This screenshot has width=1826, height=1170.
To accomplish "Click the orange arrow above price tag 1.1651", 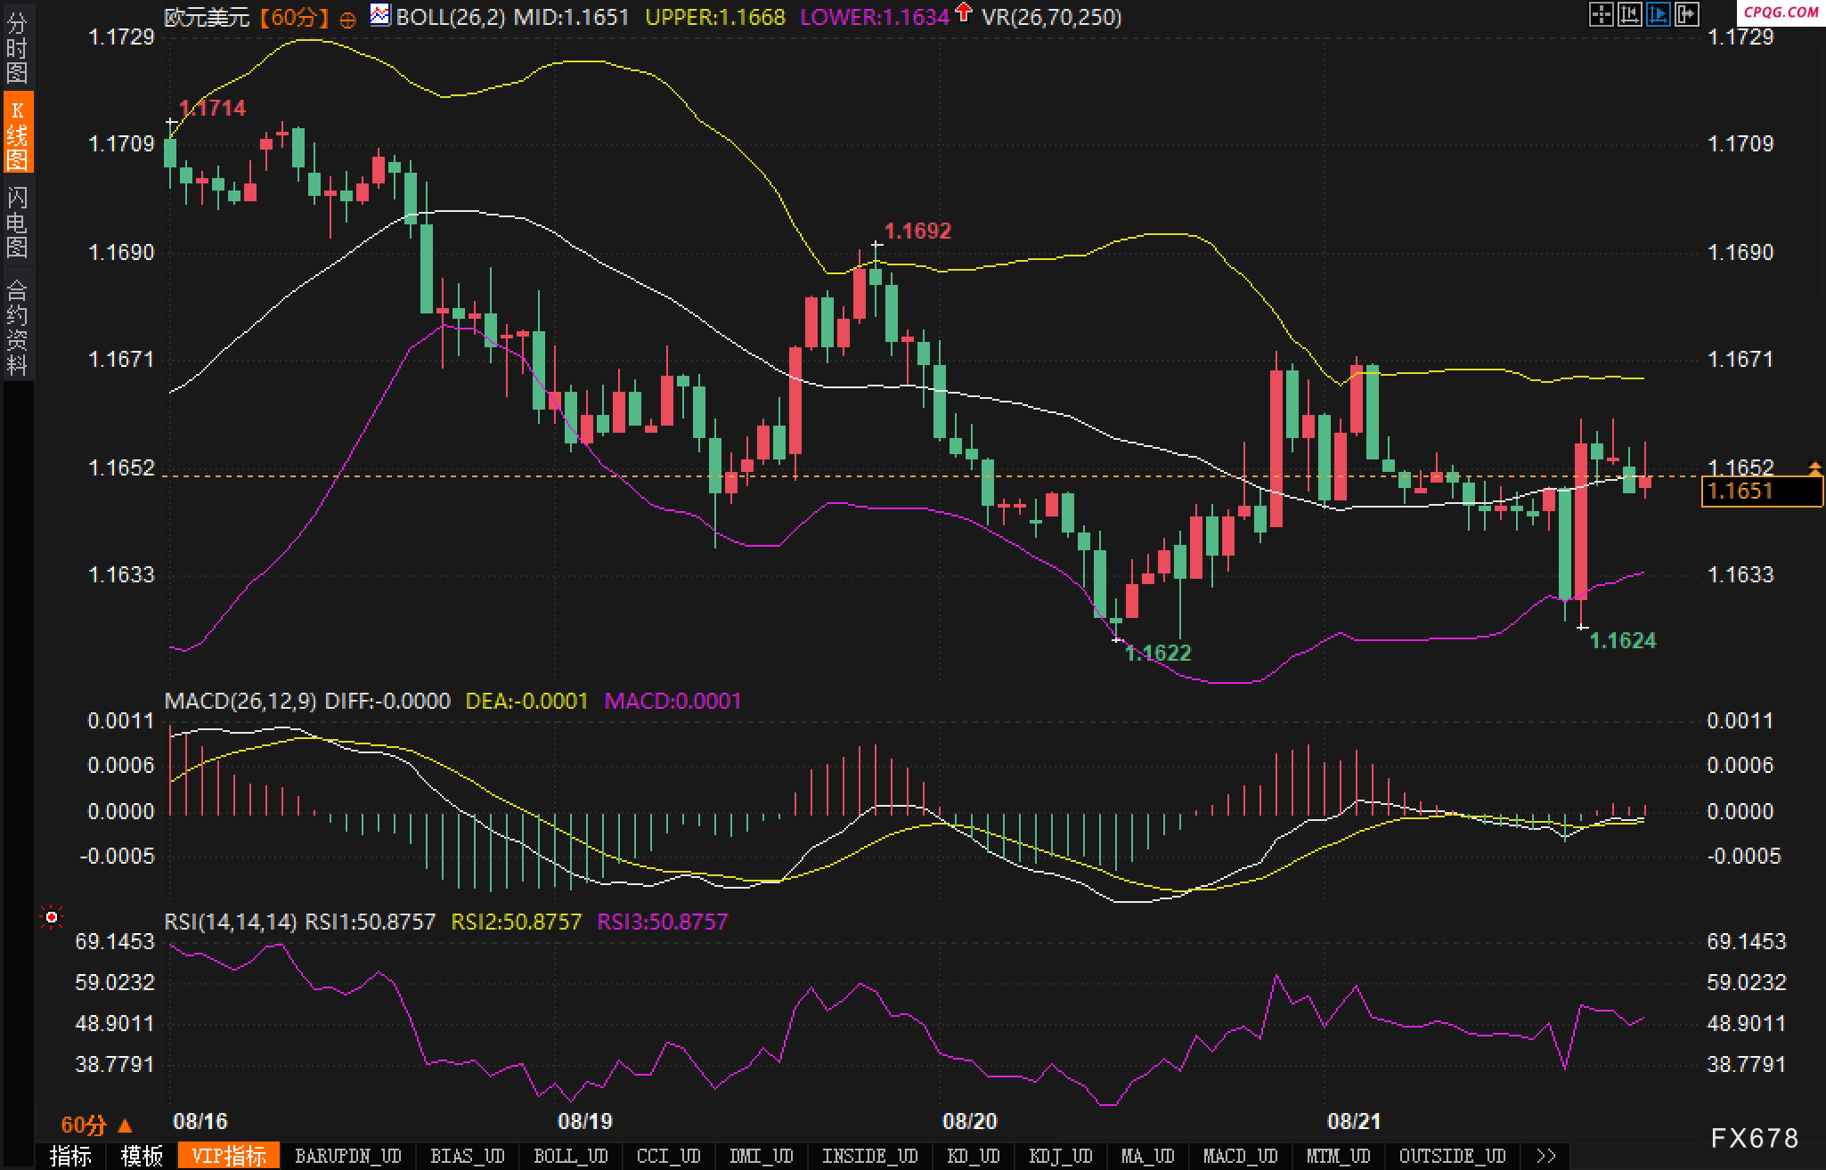I will pyautogui.click(x=1814, y=467).
